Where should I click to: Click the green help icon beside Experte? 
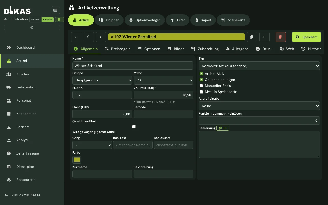[59, 19]
